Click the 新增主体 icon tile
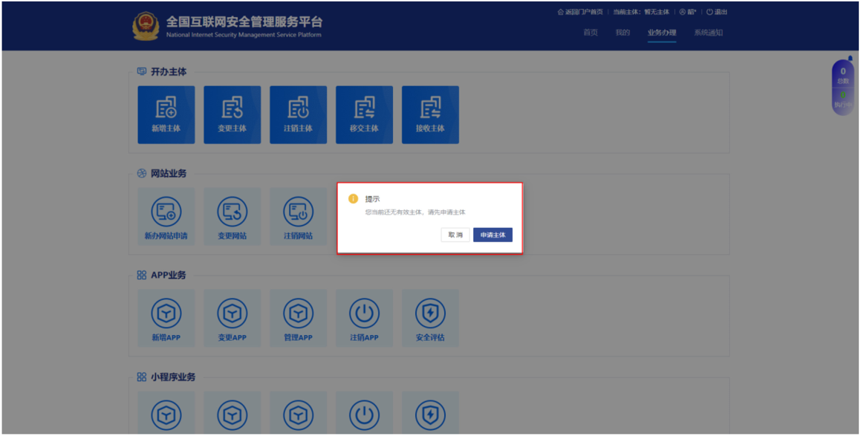This screenshot has width=861, height=436. [x=166, y=114]
